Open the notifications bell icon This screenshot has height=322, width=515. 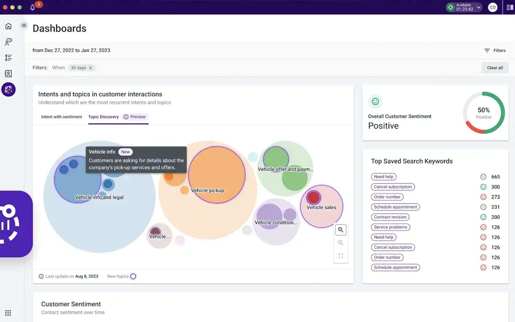[x=32, y=7]
